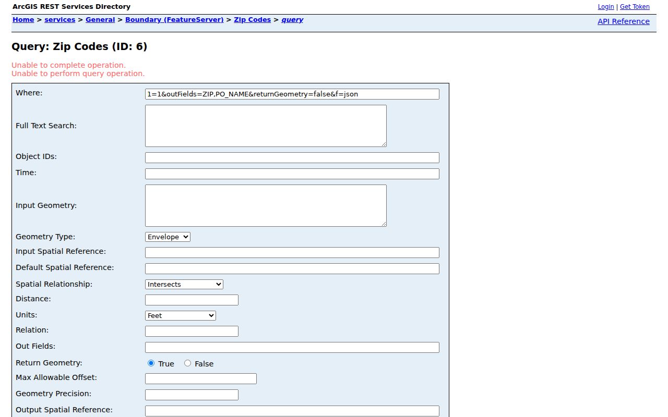Focus the Where input field
The width and height of the screenshot is (668, 417).
[x=292, y=94]
